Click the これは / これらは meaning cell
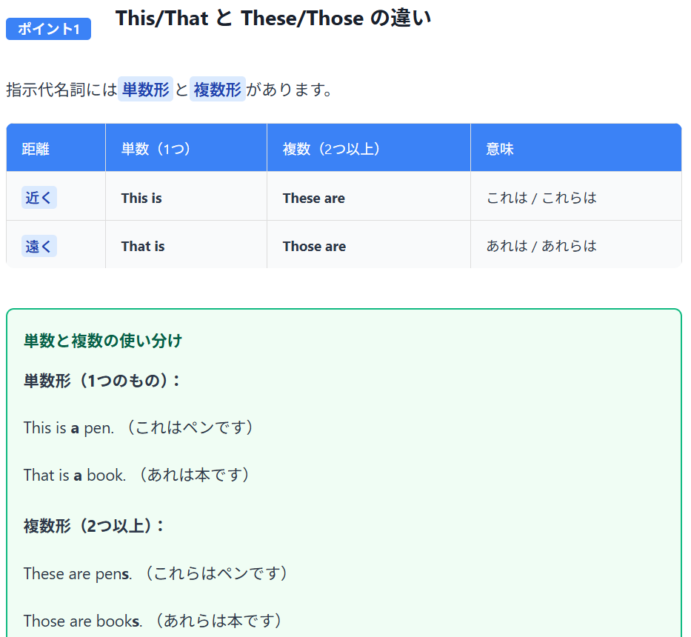 click(x=541, y=198)
